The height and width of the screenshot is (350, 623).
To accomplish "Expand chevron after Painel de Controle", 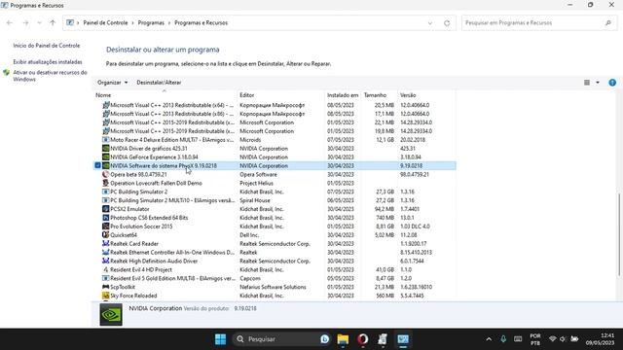I will pos(133,23).
